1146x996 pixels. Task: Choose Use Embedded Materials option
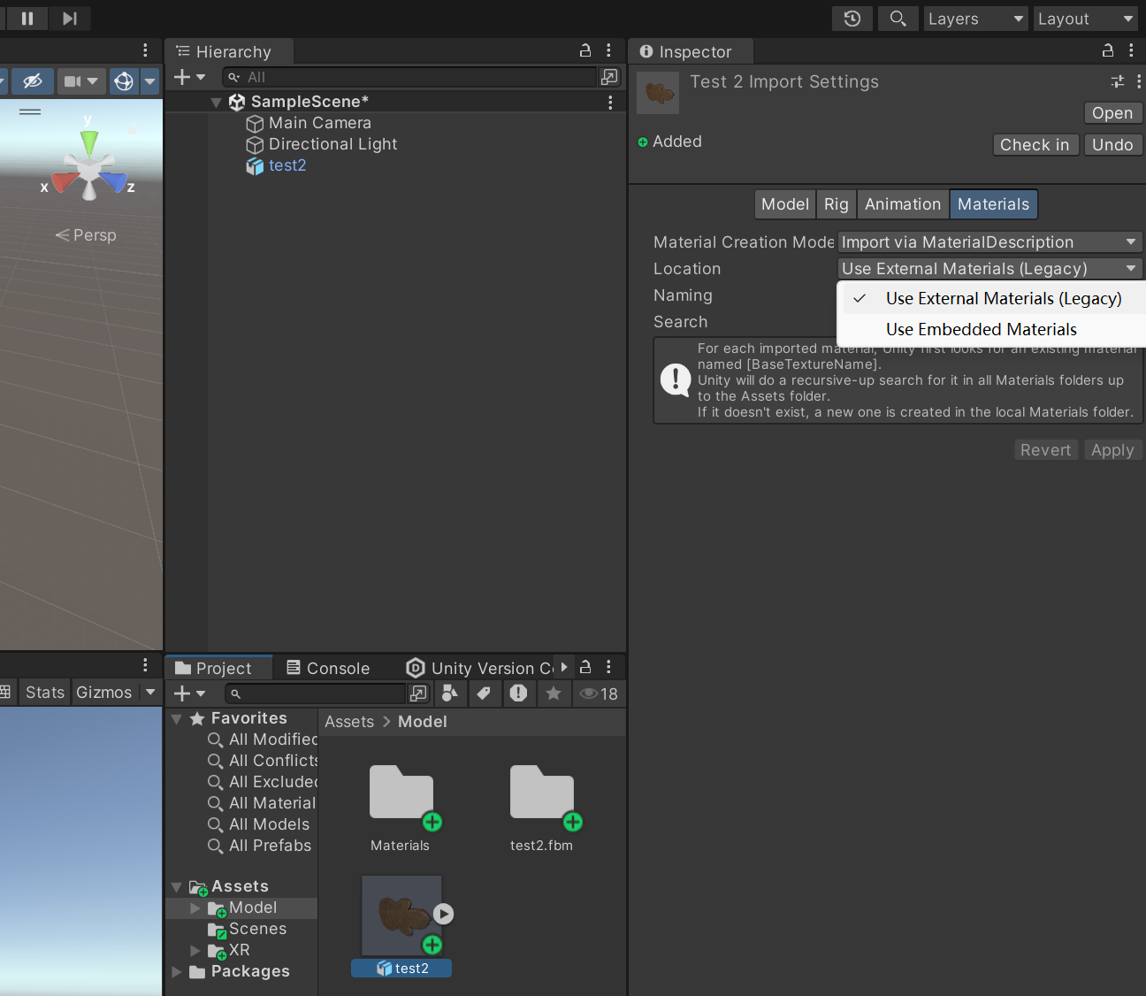tap(991, 330)
